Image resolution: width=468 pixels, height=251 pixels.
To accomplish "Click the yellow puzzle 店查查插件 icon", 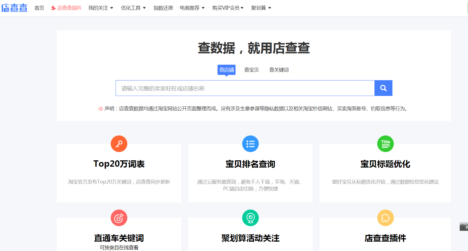I will coord(386,218).
